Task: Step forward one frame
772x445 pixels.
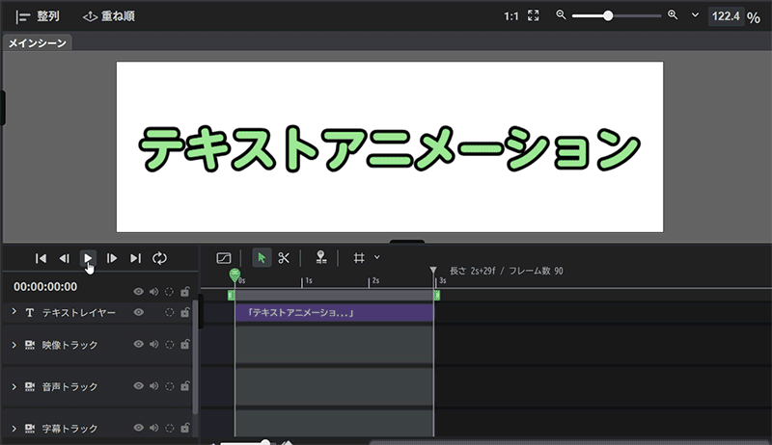Action: click(x=112, y=258)
